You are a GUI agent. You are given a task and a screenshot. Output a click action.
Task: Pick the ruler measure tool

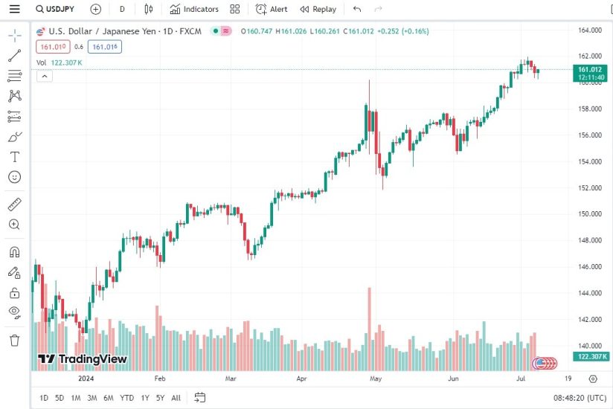pos(14,204)
